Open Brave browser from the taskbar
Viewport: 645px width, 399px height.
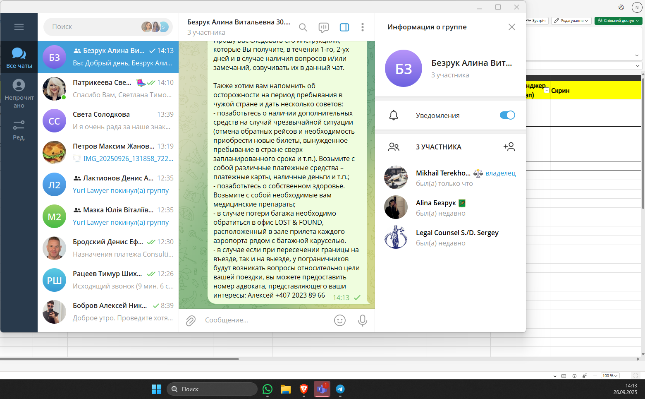304,389
